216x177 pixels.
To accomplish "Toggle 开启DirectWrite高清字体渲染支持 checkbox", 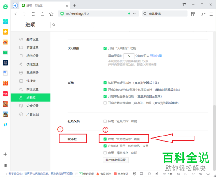I will point(105,89).
